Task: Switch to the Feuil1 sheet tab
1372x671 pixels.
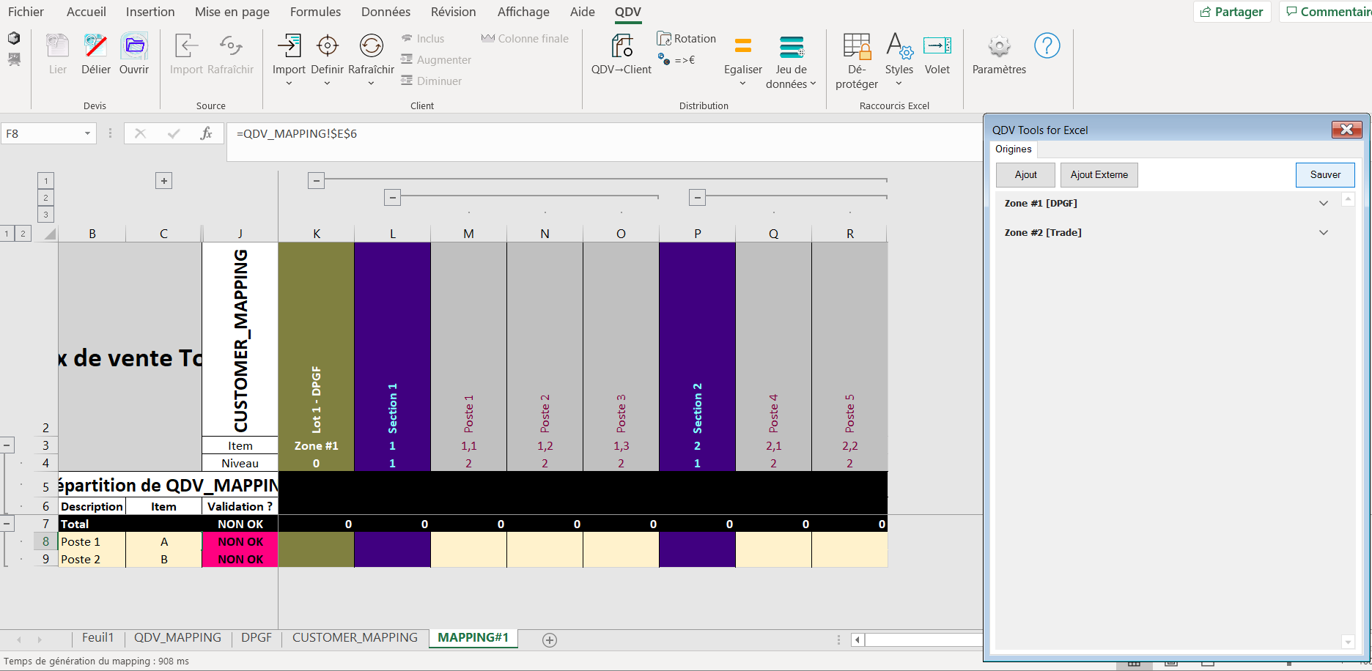Action: (x=97, y=638)
